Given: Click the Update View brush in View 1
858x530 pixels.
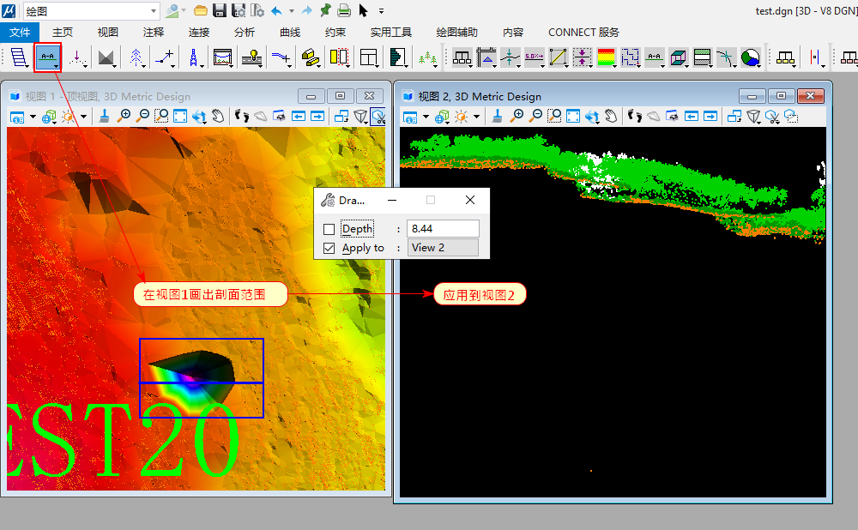Looking at the screenshot, I should click(104, 117).
